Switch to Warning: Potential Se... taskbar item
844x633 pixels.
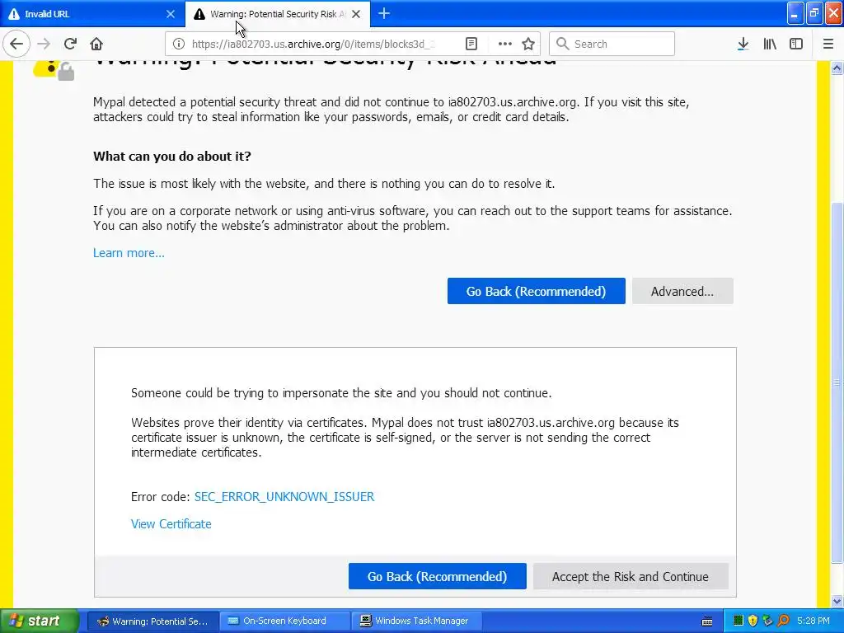tap(152, 621)
